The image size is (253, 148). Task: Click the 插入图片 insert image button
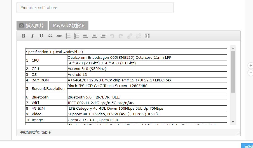32,25
